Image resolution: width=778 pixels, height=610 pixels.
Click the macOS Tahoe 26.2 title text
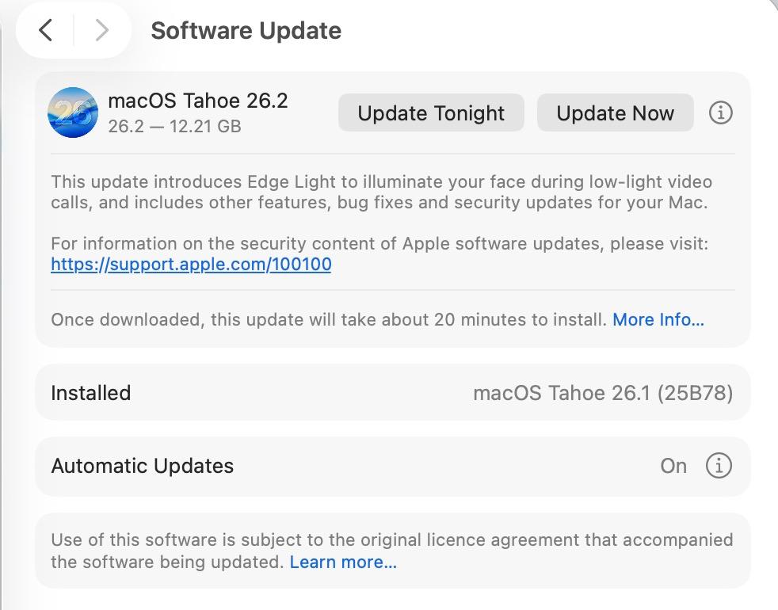196,101
